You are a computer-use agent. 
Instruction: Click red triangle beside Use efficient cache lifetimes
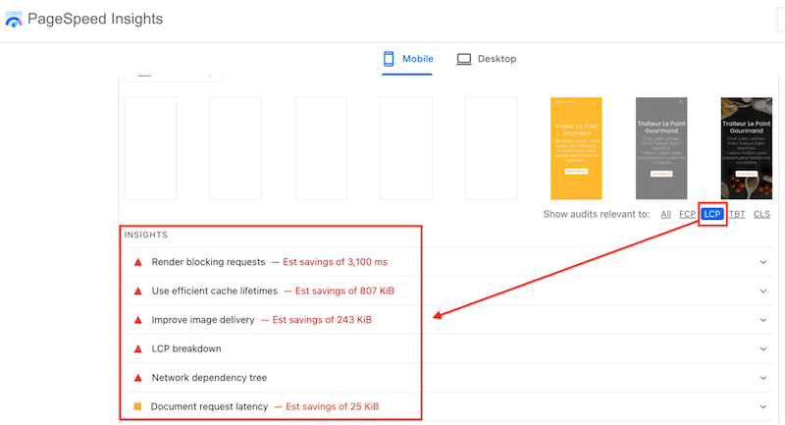pyautogui.click(x=138, y=291)
